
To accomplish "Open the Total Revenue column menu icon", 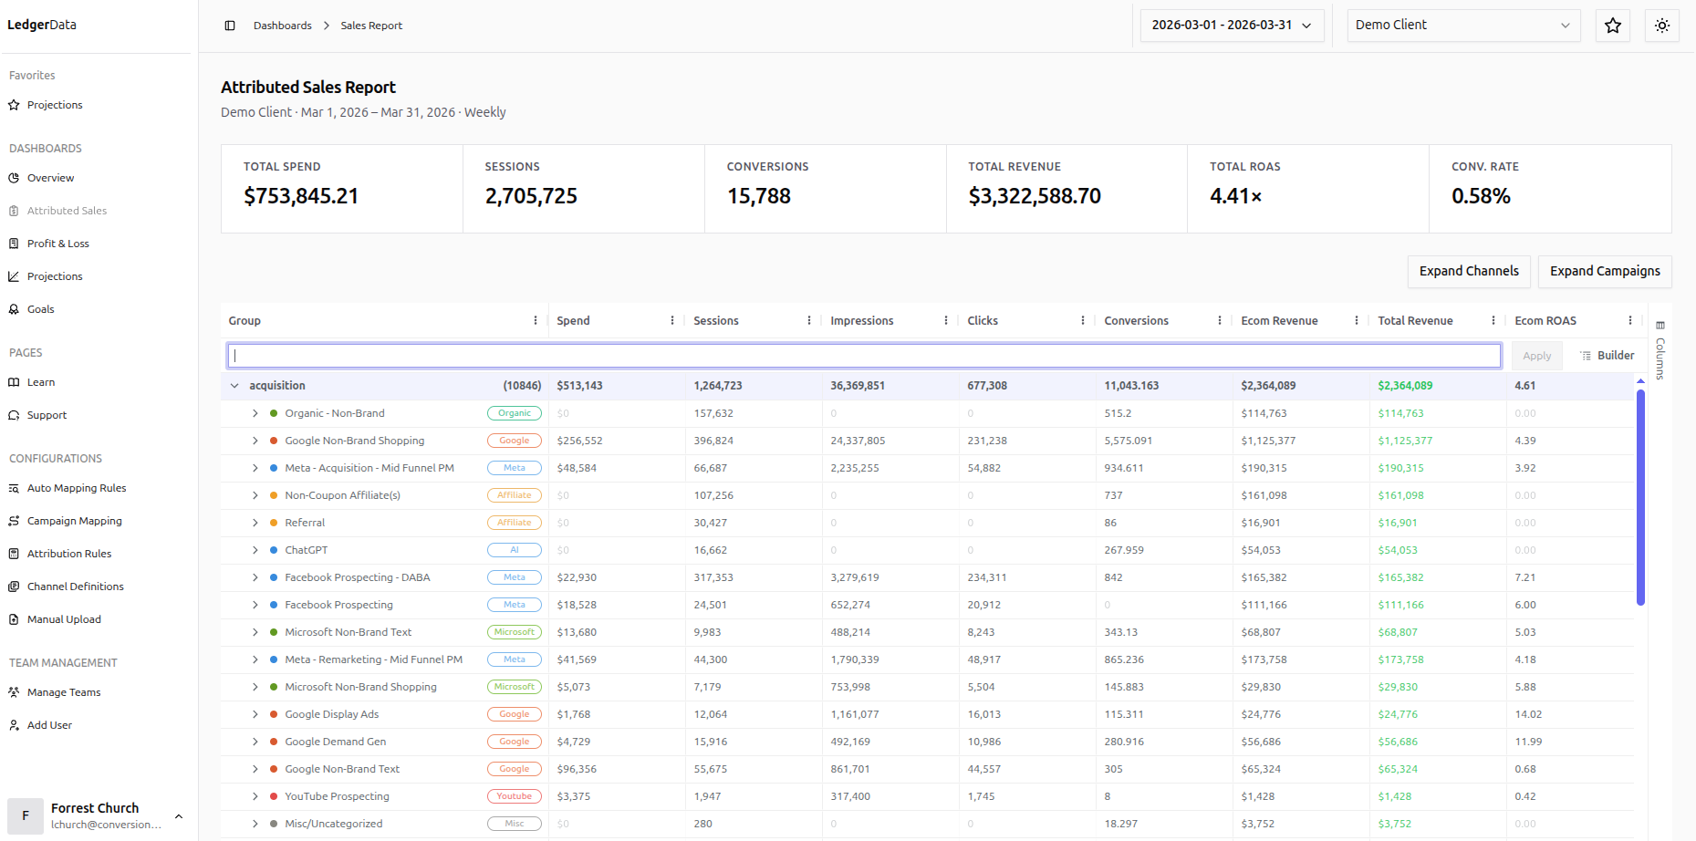I will (x=1493, y=321).
